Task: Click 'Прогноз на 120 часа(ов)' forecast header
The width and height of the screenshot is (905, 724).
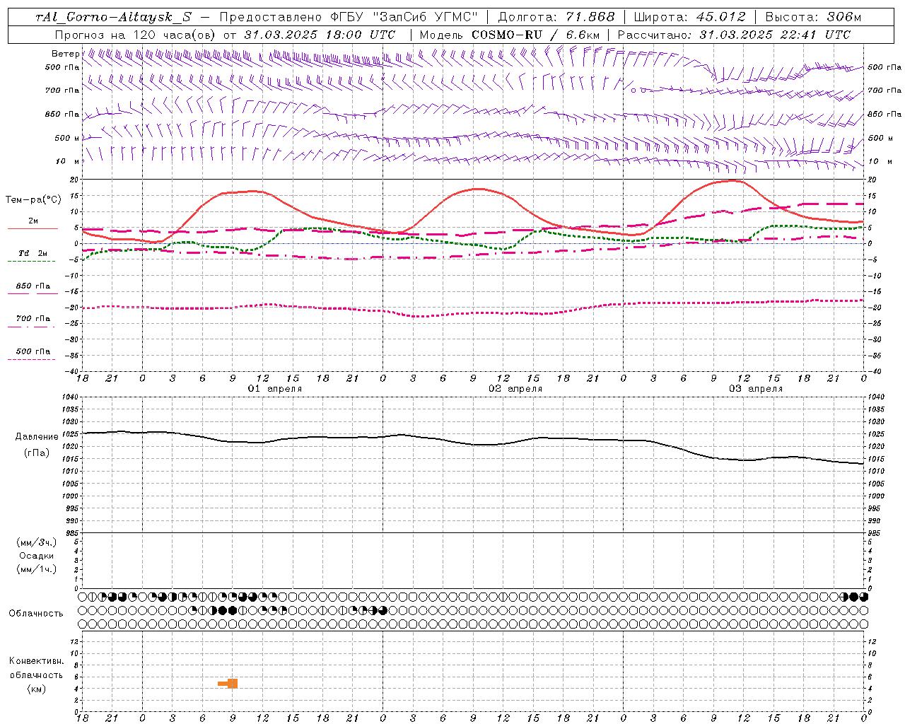Action: 136,35
